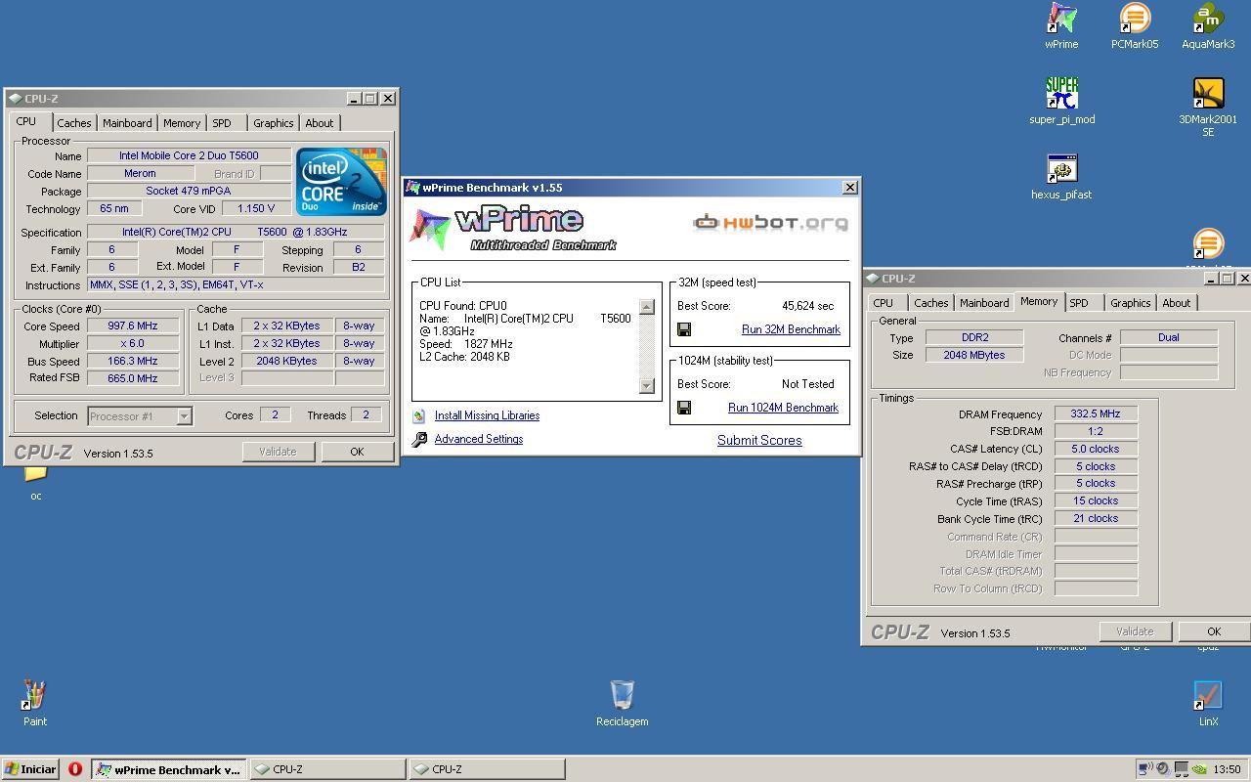Click the monitor icon in the system tray

[x=1181, y=769]
